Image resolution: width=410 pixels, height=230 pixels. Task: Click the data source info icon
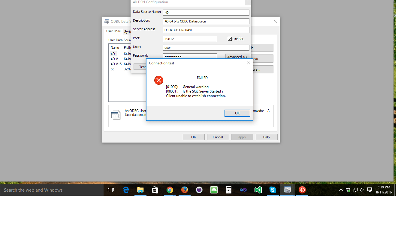click(116, 115)
